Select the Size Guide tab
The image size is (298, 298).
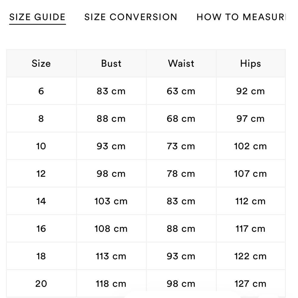[38, 17]
